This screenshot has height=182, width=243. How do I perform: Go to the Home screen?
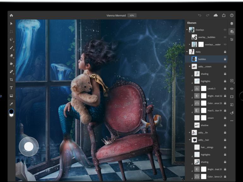[11, 15]
